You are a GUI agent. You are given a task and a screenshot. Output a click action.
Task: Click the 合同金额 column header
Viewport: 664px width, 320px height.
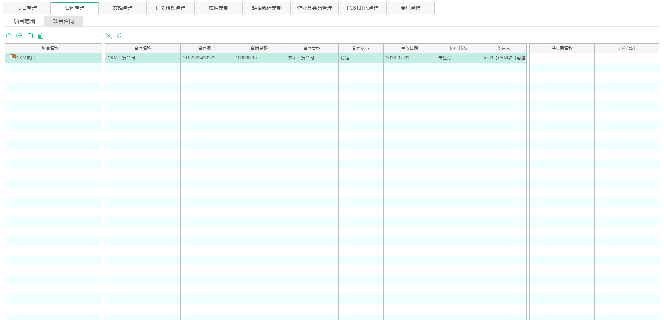point(259,48)
